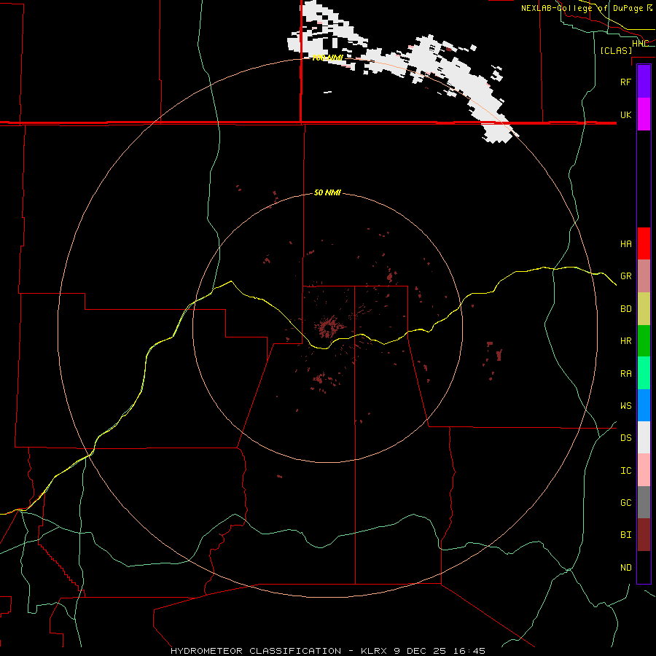Click the yellow BD legend swatch
Viewport: 656px width, 656px height.
click(x=644, y=309)
